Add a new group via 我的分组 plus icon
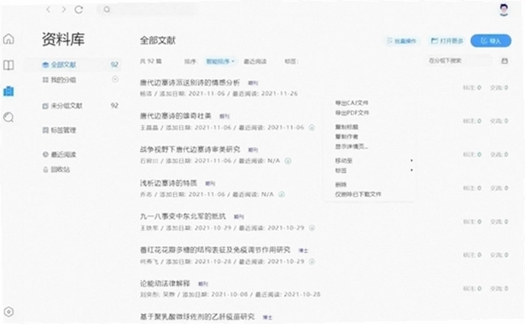Viewport: 525px width, 324px height. point(115,79)
